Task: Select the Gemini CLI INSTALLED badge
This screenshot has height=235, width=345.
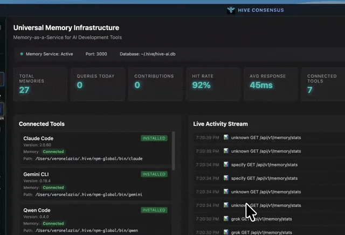Action: click(x=154, y=174)
